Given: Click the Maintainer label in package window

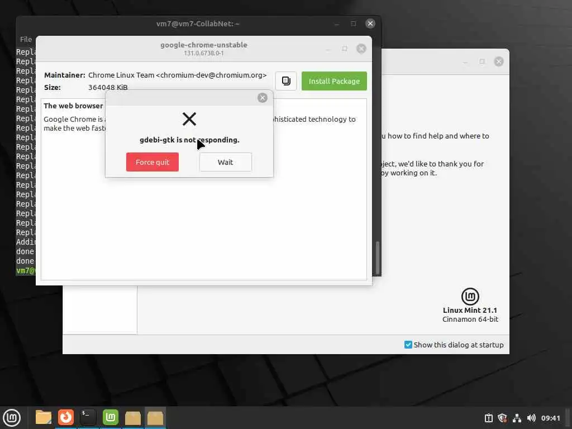Looking at the screenshot, I should tap(65, 75).
